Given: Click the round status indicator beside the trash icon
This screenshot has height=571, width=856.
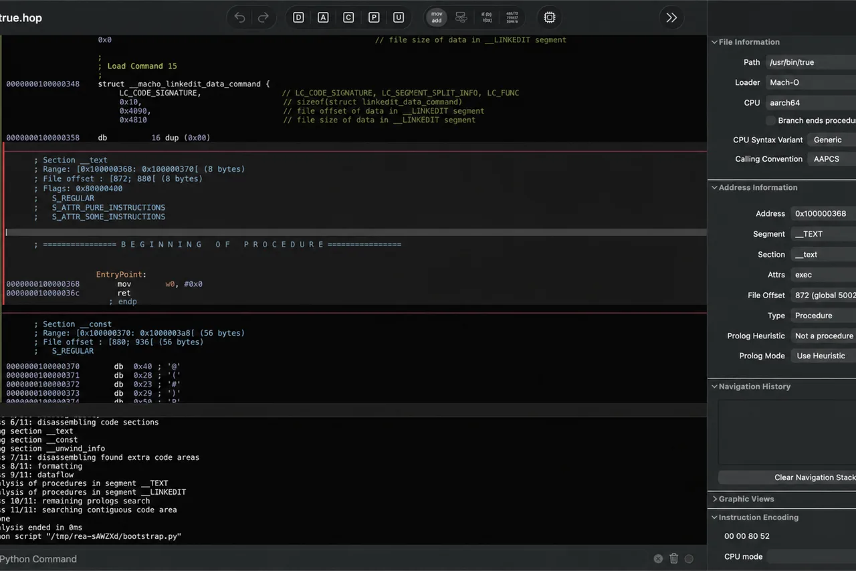Looking at the screenshot, I should tap(689, 558).
